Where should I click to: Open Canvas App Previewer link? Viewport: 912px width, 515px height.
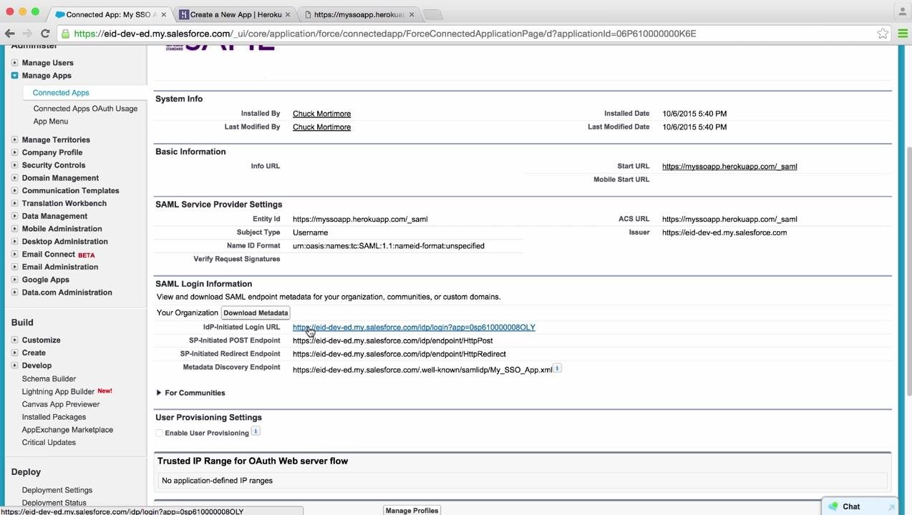tap(61, 404)
